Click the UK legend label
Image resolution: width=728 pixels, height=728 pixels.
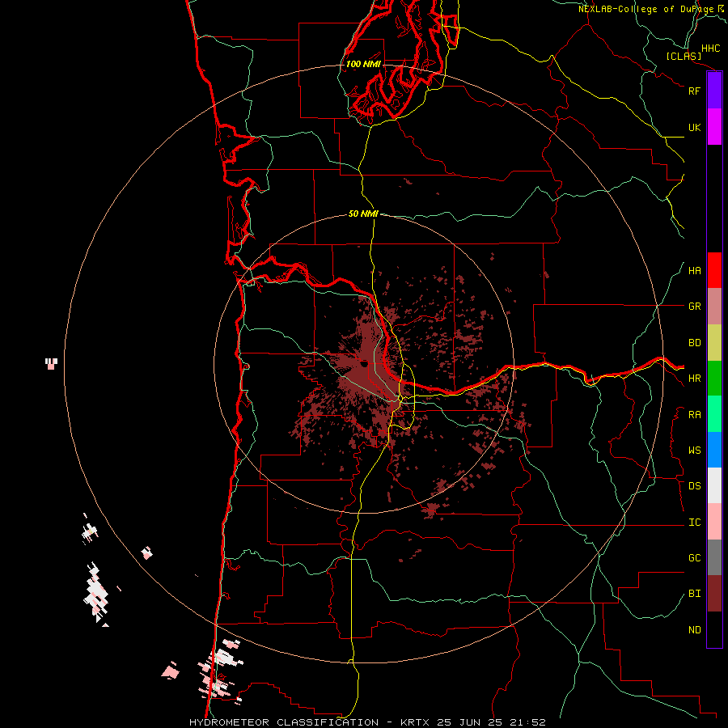694,127
